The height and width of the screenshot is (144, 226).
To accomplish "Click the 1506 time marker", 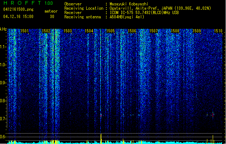I will [132, 31].
